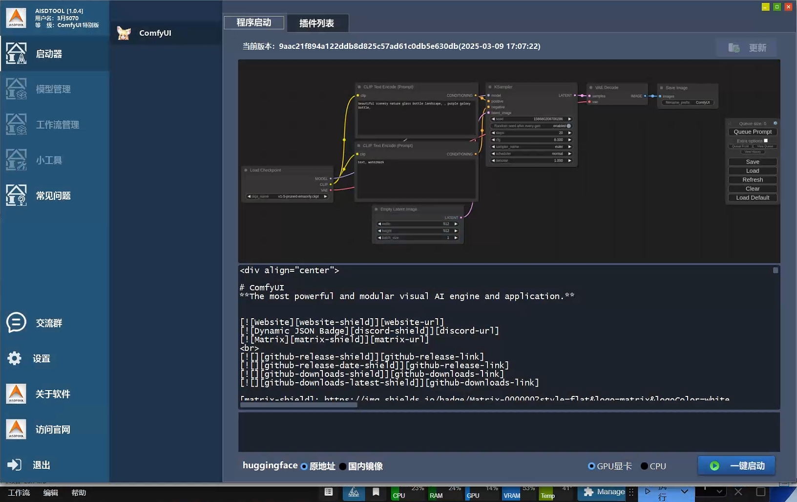
Task: Open the batch count dropdown
Action: pos(719,492)
